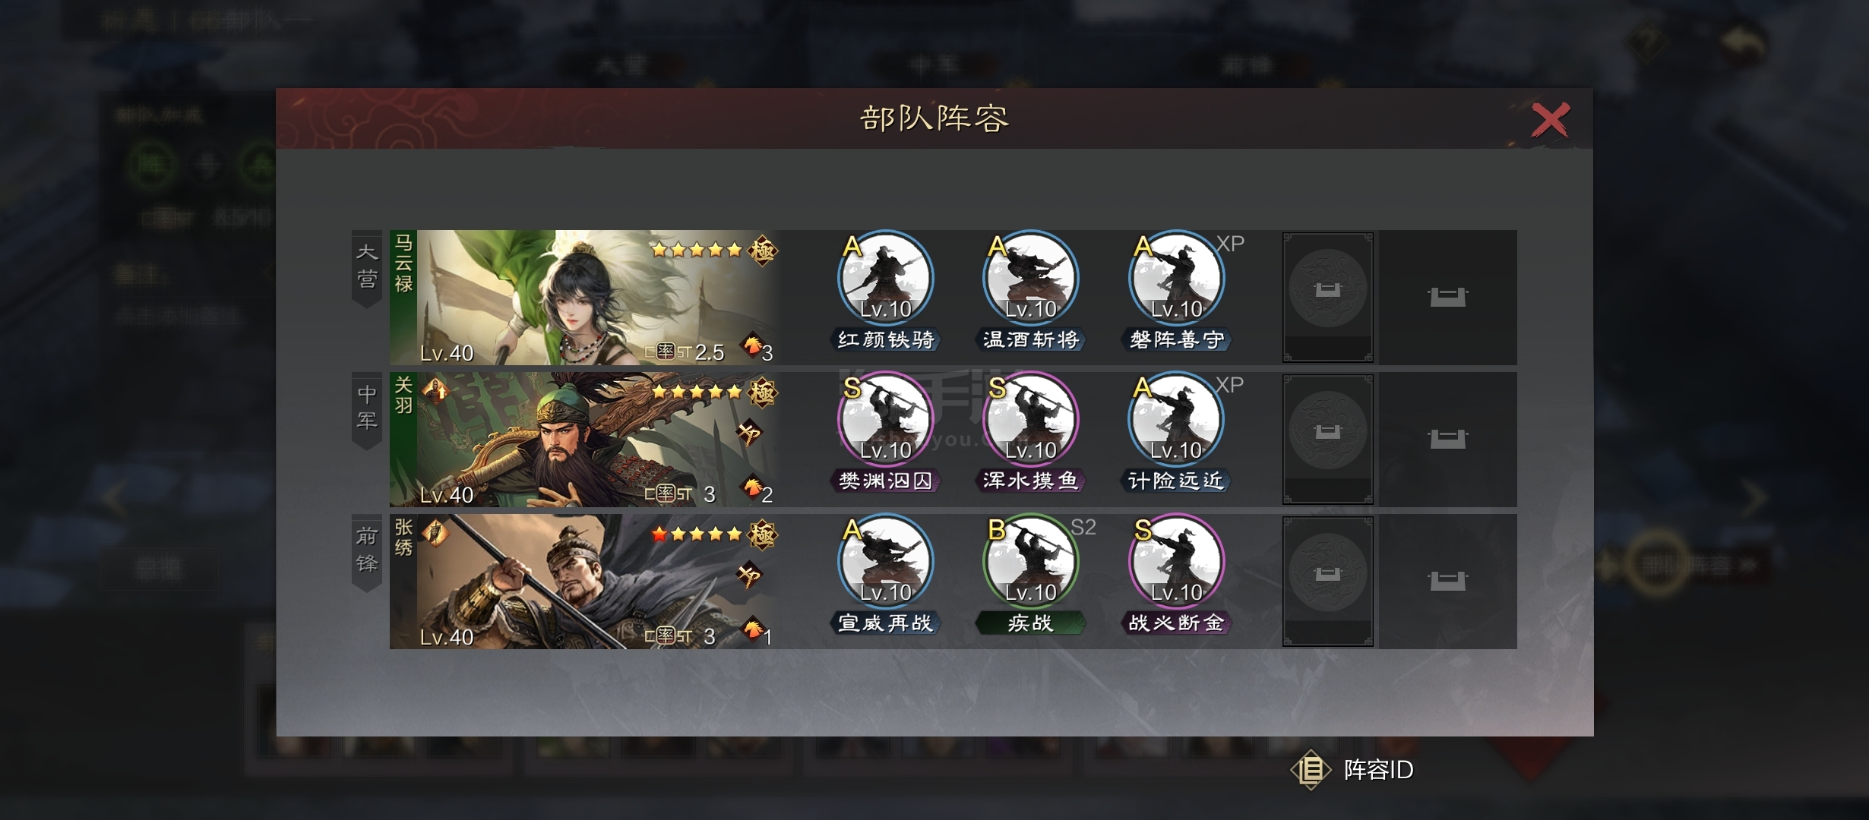1869x820 pixels.
Task: Click the 中军 position label
Action: coord(367,408)
